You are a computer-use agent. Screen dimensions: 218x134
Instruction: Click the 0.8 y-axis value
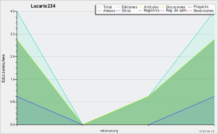tap(12, 102)
